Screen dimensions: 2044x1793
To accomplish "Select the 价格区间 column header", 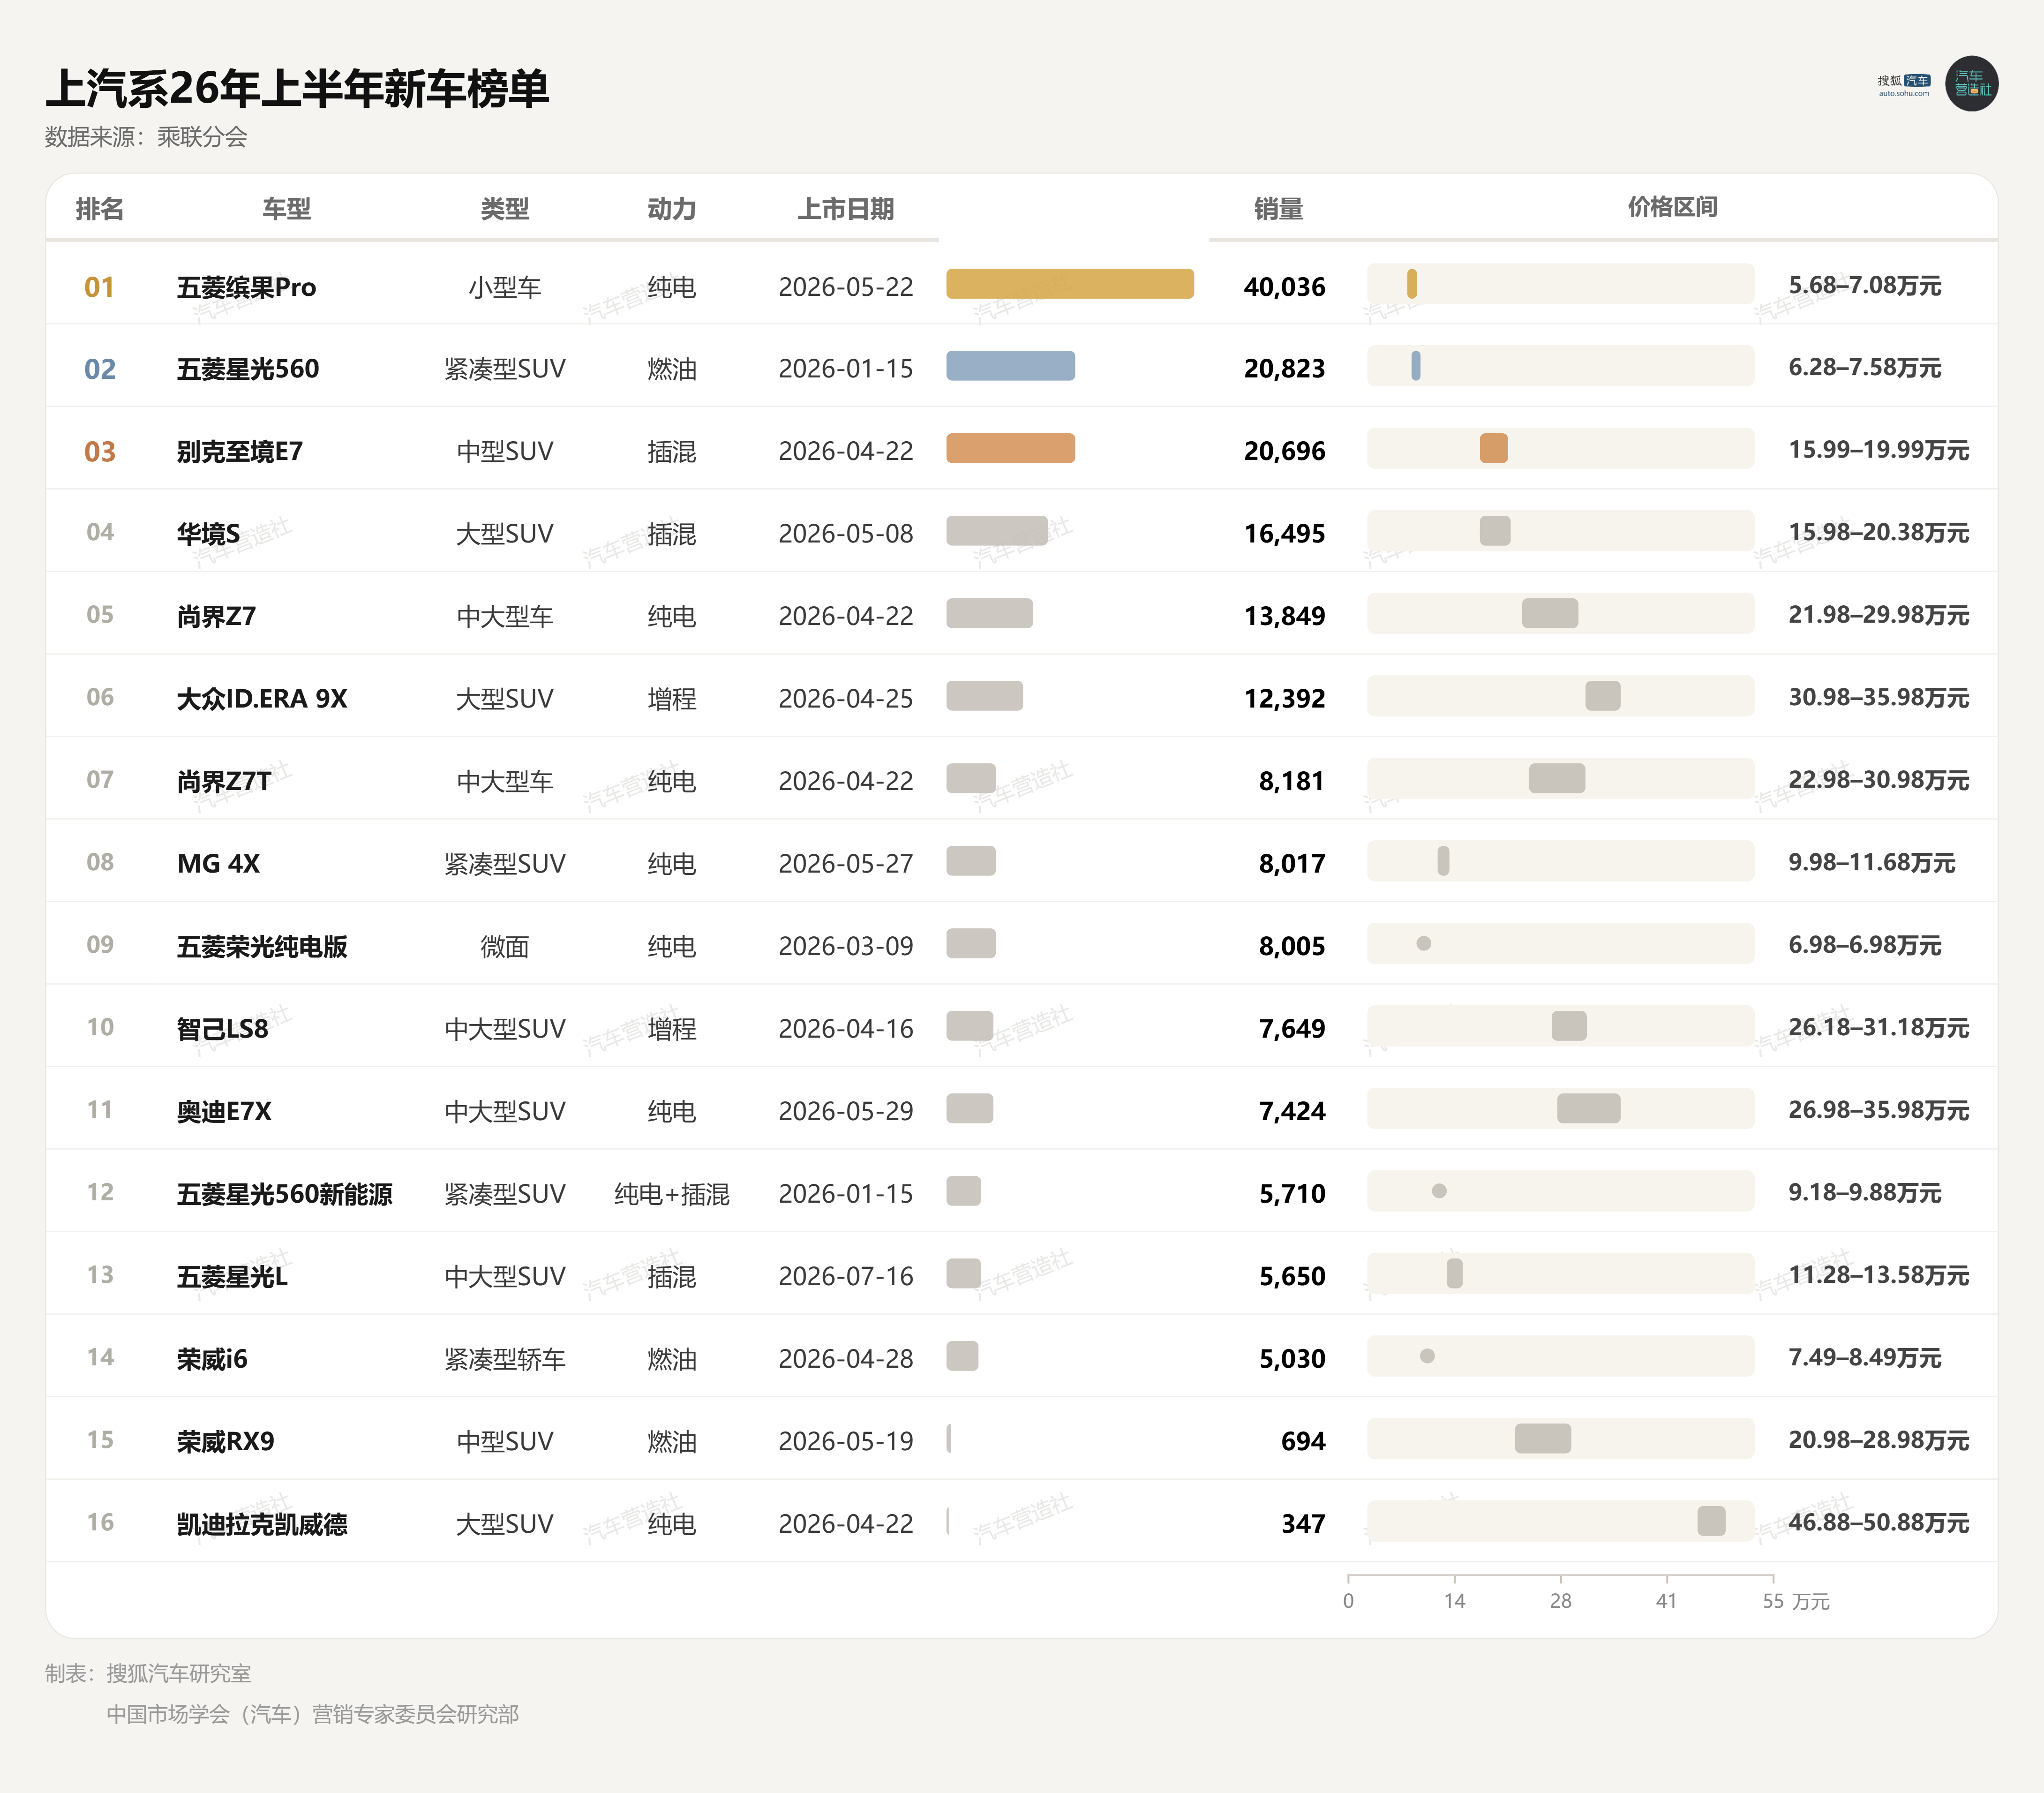I will tap(1672, 207).
